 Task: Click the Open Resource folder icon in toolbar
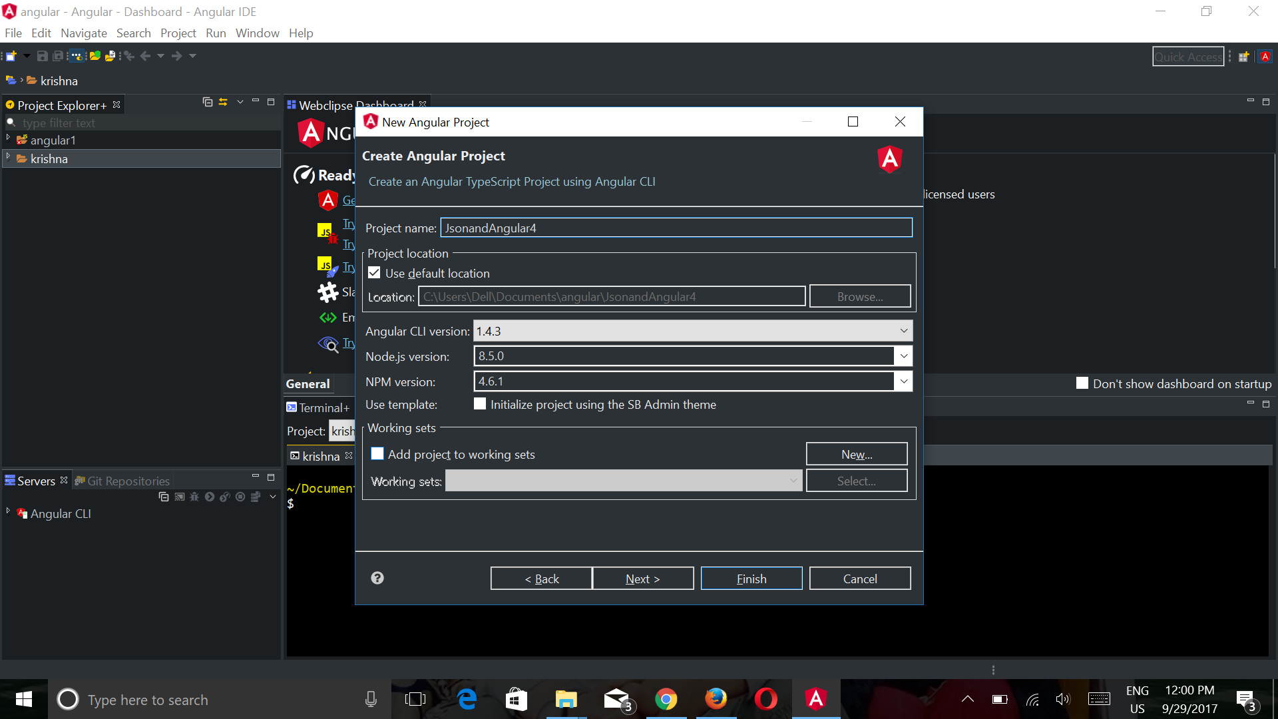click(110, 56)
